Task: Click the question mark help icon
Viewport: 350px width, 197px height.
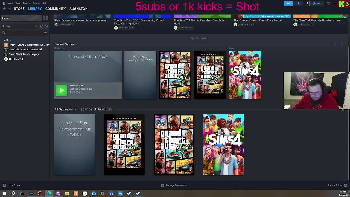Action: [x=307, y=3]
